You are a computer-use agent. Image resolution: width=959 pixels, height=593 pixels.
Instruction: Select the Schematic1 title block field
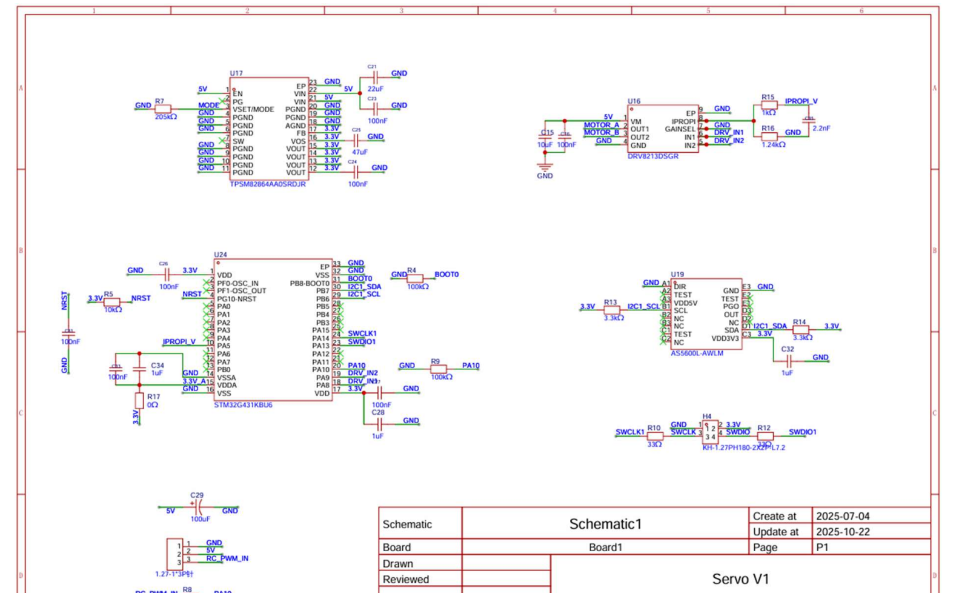click(x=605, y=524)
